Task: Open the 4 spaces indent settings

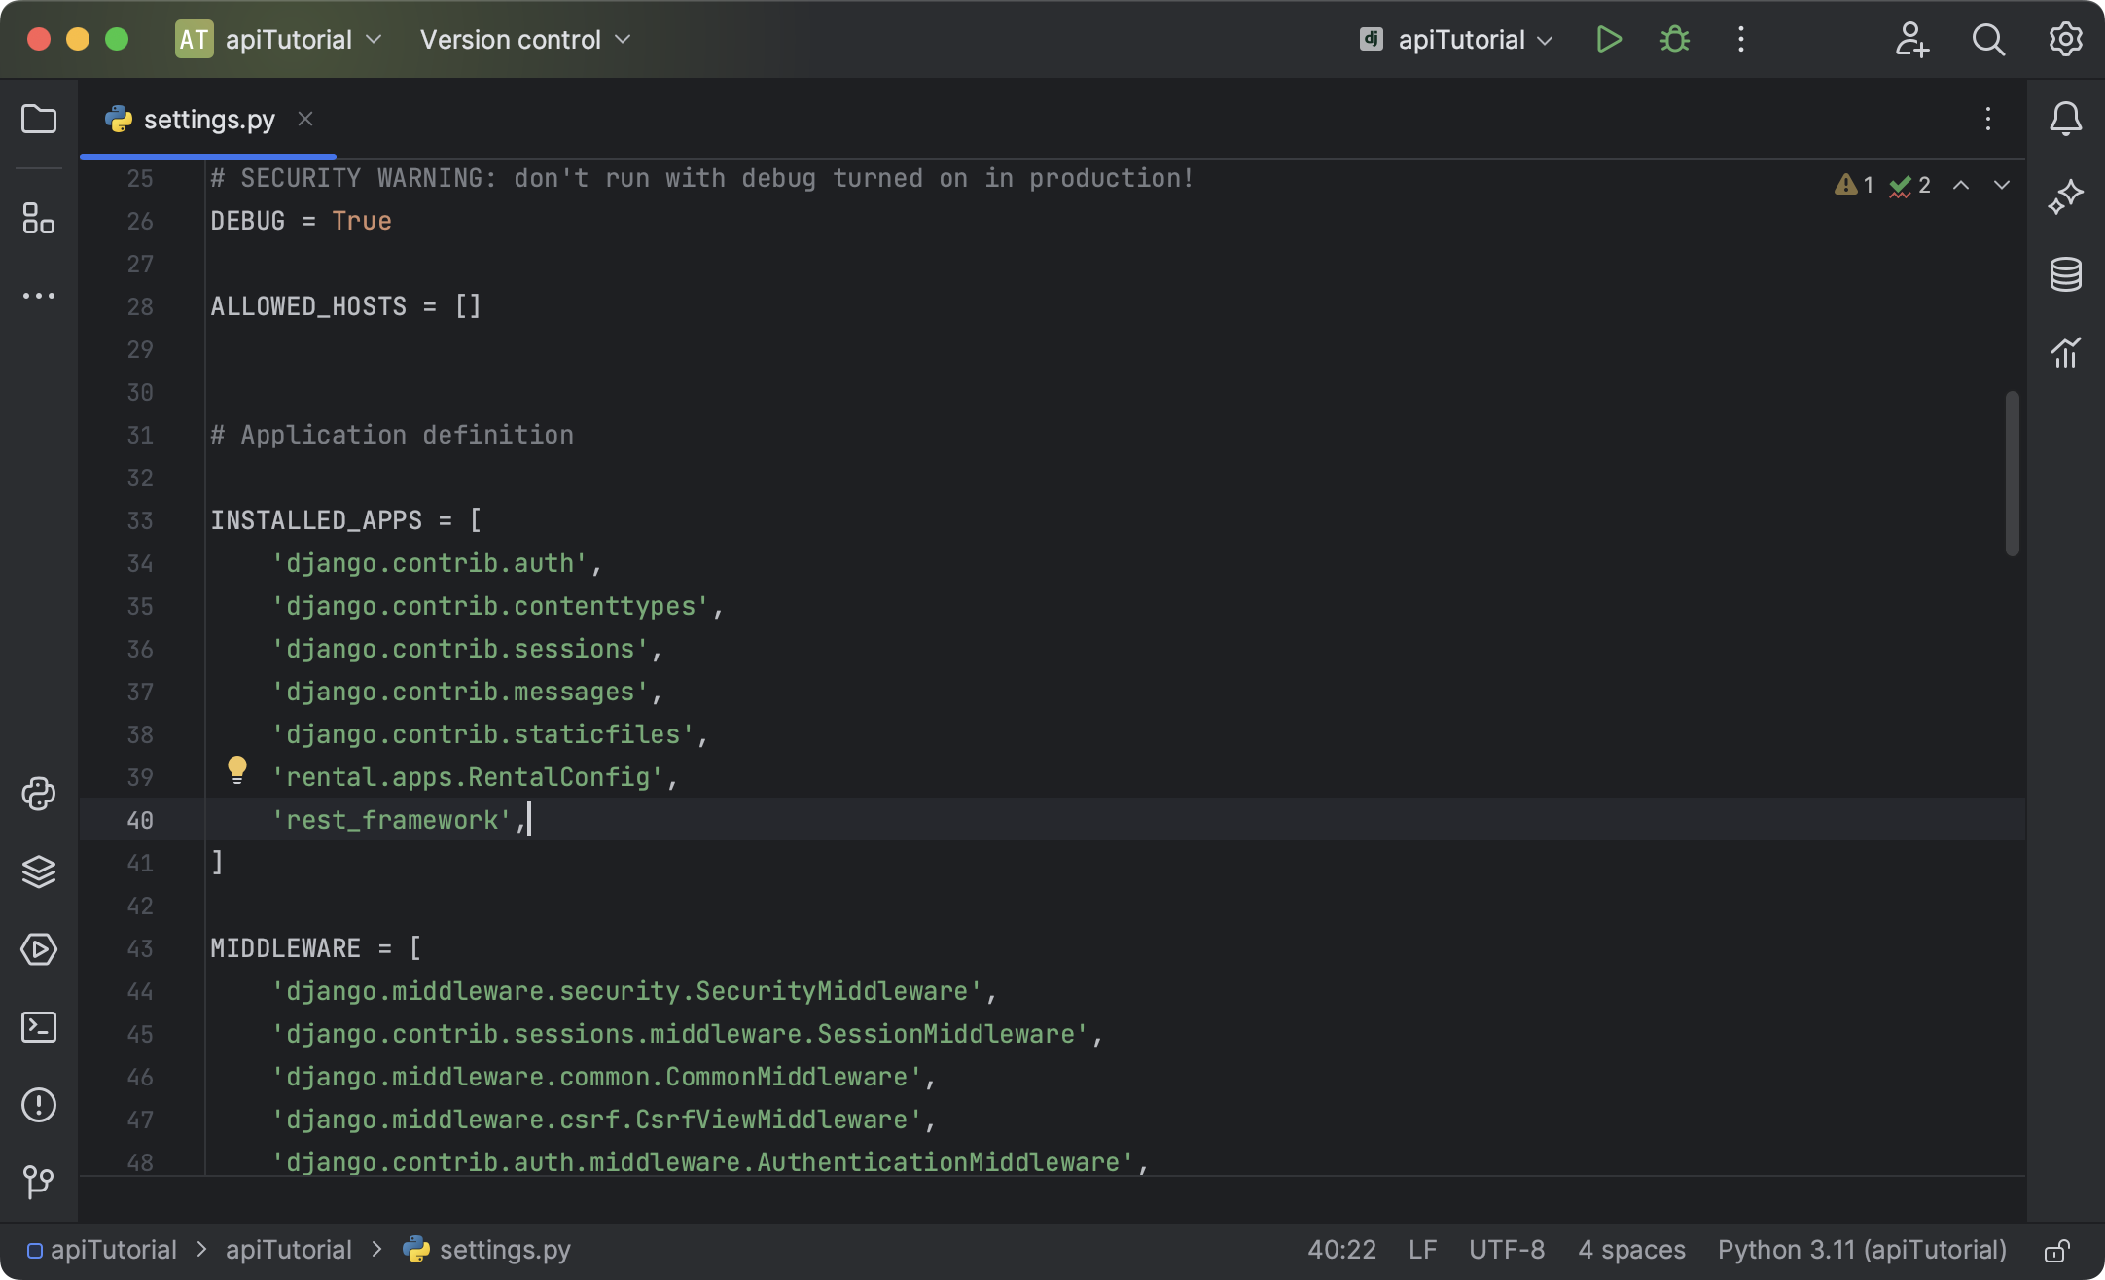Action: (x=1631, y=1250)
